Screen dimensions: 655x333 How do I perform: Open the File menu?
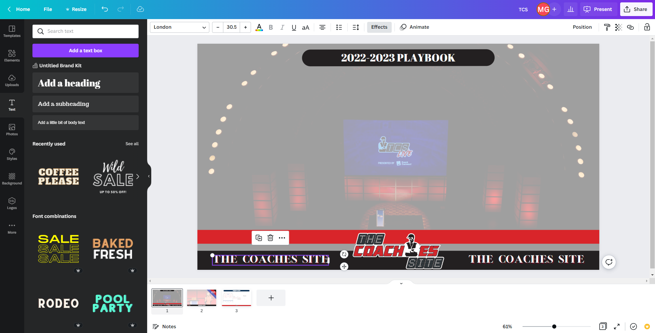coord(48,9)
